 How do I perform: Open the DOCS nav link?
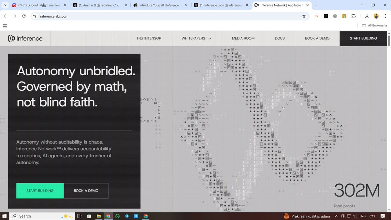280,38
